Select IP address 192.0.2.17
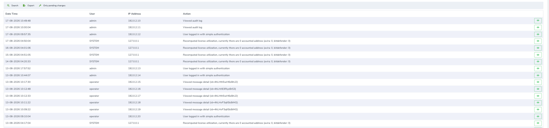Image resolution: width=549 pixels, height=128 pixels. pos(134,96)
